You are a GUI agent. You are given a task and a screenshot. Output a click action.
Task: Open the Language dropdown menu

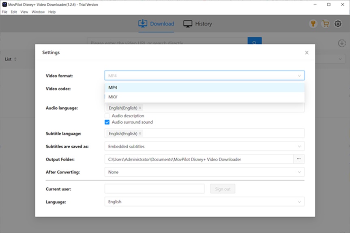(x=204, y=202)
